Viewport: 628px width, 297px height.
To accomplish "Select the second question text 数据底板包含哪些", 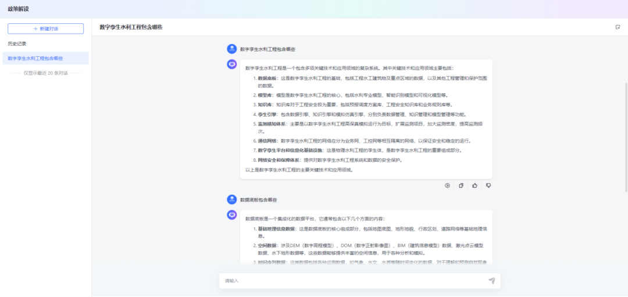I will pyautogui.click(x=259, y=200).
